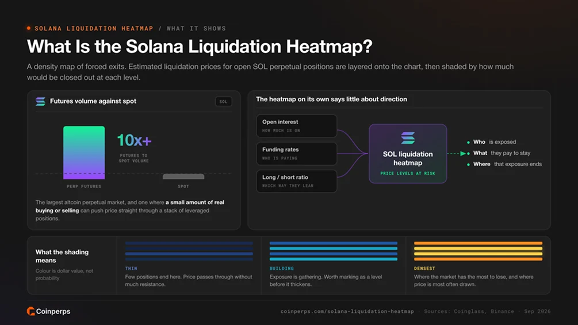Image resolution: width=578 pixels, height=325 pixels.
Task: Click the Solana logo in the heatmap box
Action: (x=408, y=138)
